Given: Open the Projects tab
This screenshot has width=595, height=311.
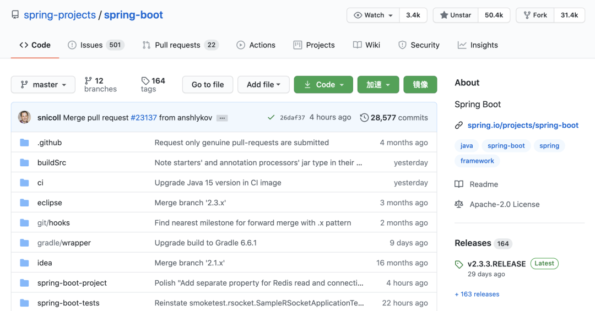Looking at the screenshot, I should point(314,45).
